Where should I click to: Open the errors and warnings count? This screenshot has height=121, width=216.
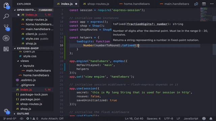(32, 119)
